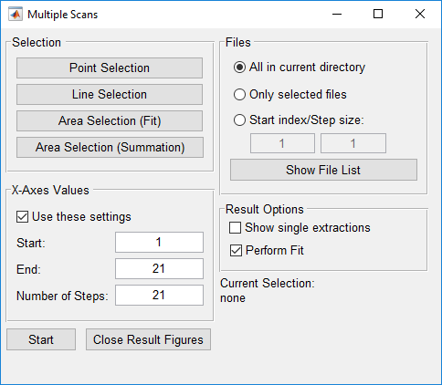This screenshot has height=385, width=442.
Task: Click the MATLAB icon in title bar
Action: coord(16,15)
